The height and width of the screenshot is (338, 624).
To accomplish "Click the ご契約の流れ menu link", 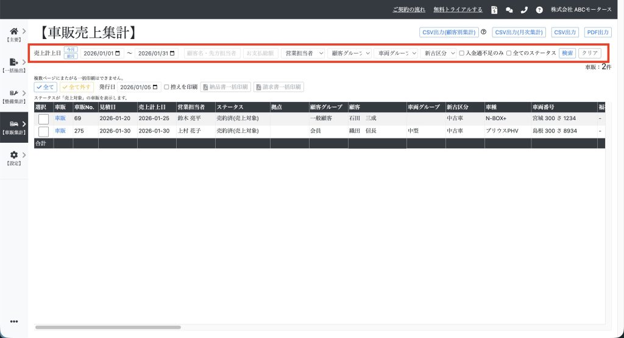I will tap(409, 10).
